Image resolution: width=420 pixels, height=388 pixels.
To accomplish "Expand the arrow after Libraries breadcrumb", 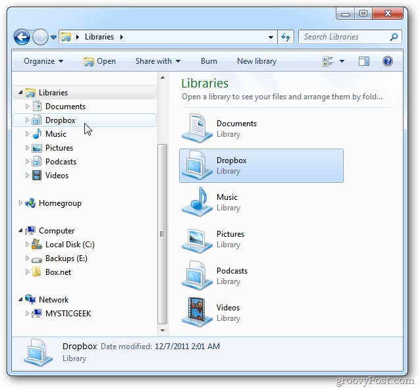I will click(x=122, y=37).
